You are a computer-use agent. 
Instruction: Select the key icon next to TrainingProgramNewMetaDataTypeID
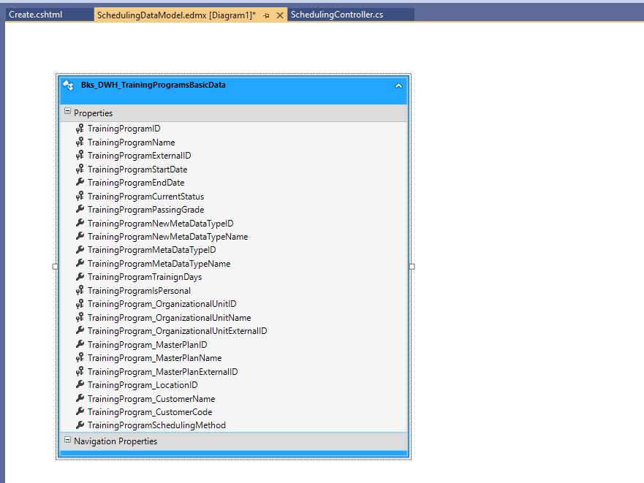pos(79,223)
